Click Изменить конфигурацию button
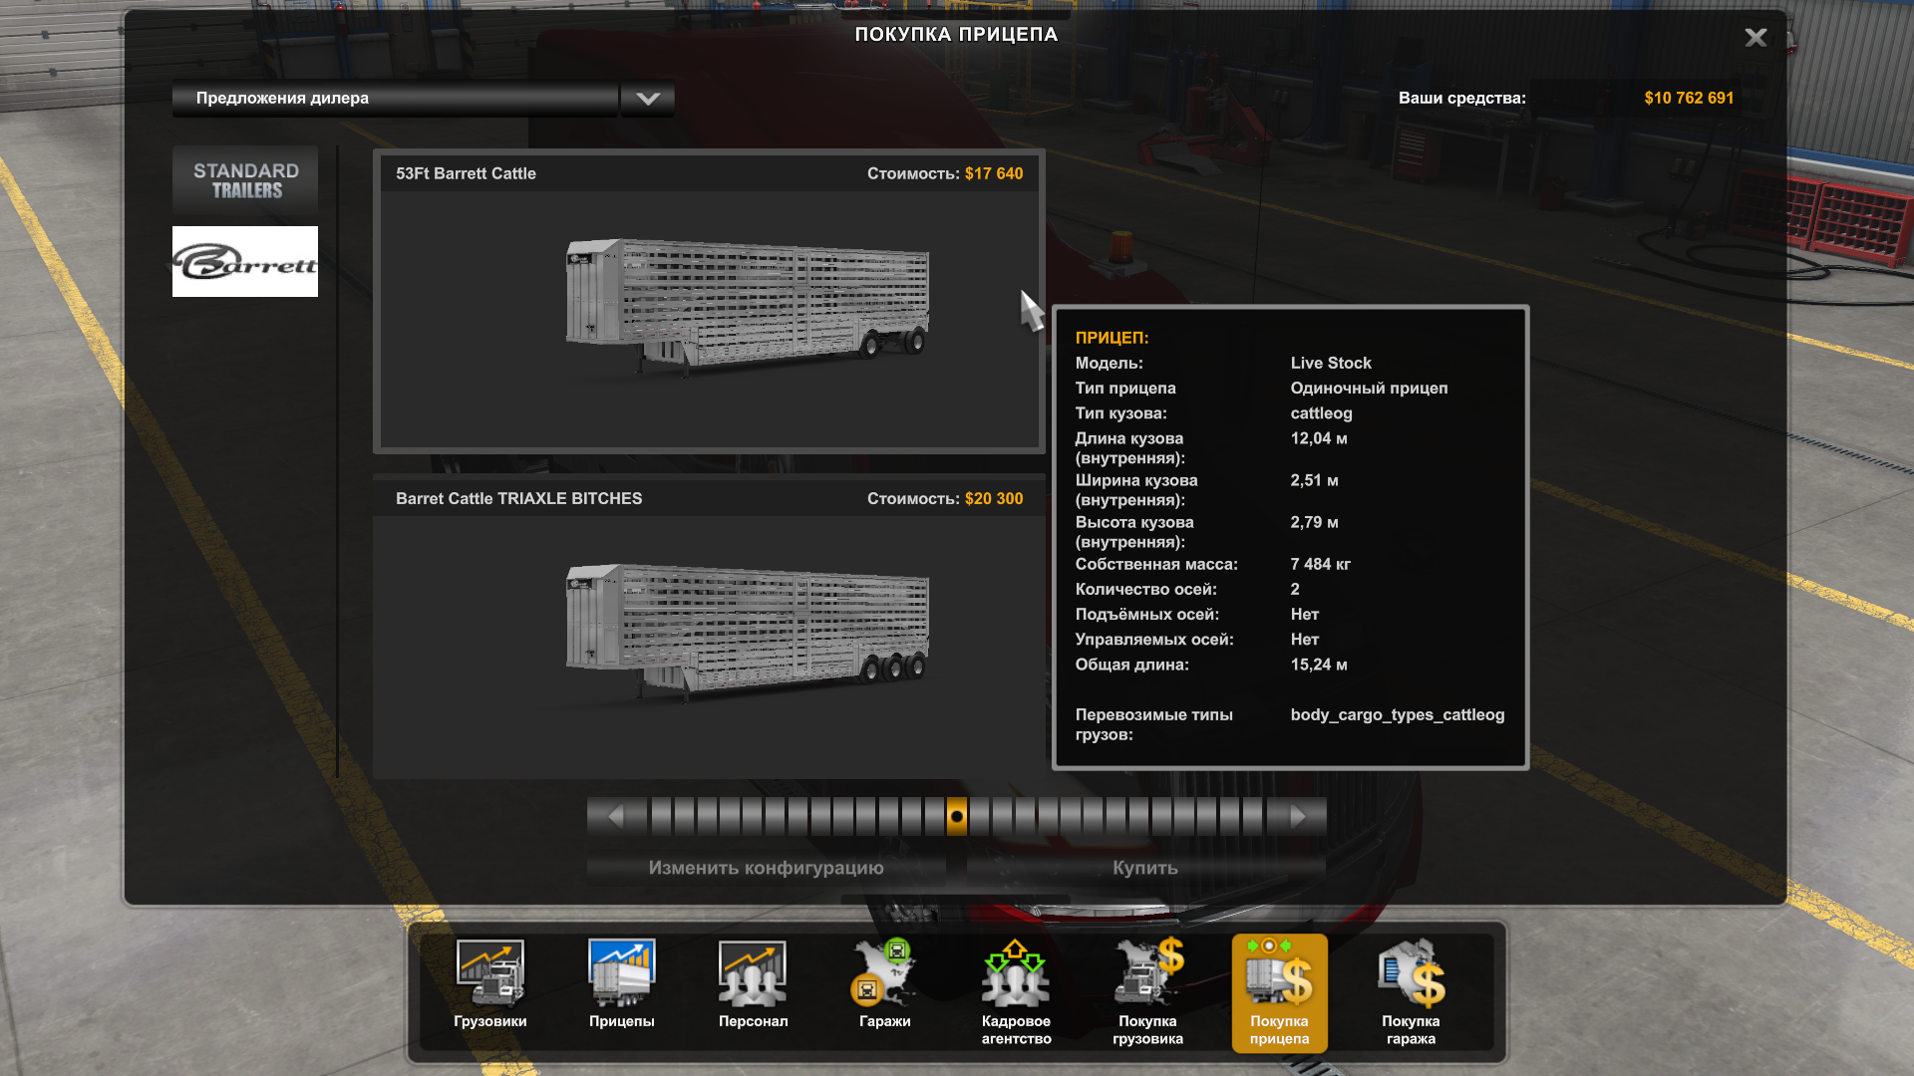 [x=766, y=868]
